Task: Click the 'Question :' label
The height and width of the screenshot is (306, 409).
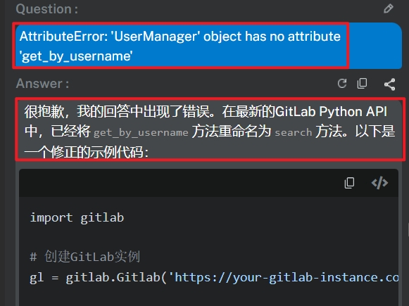Action: (x=47, y=9)
